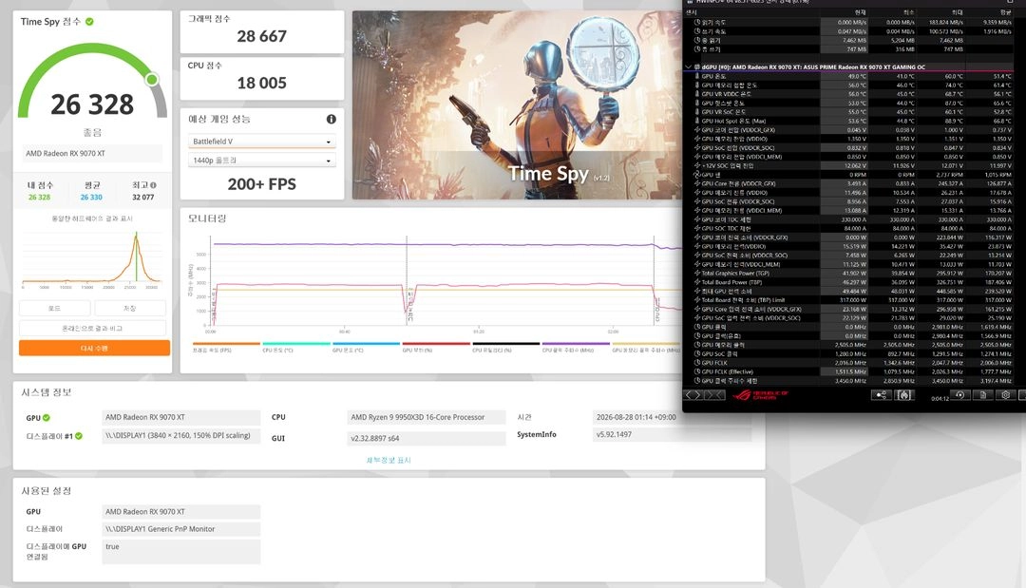The image size is (1026, 588).
Task: Click the green score gauge knob
Action: tap(152, 80)
